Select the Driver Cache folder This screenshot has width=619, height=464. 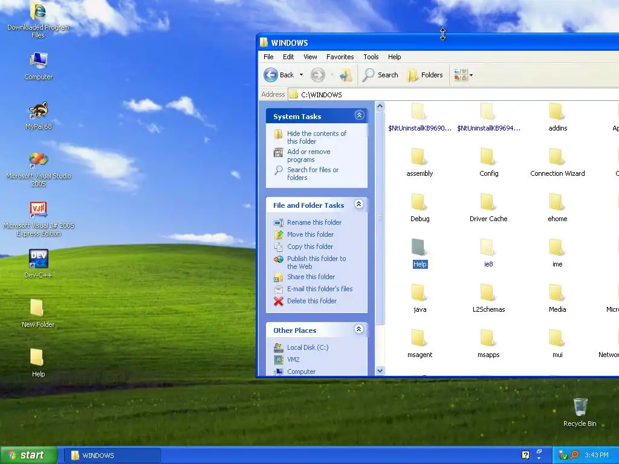488,208
